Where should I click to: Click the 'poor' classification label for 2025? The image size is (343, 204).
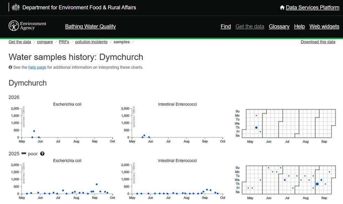(33, 154)
